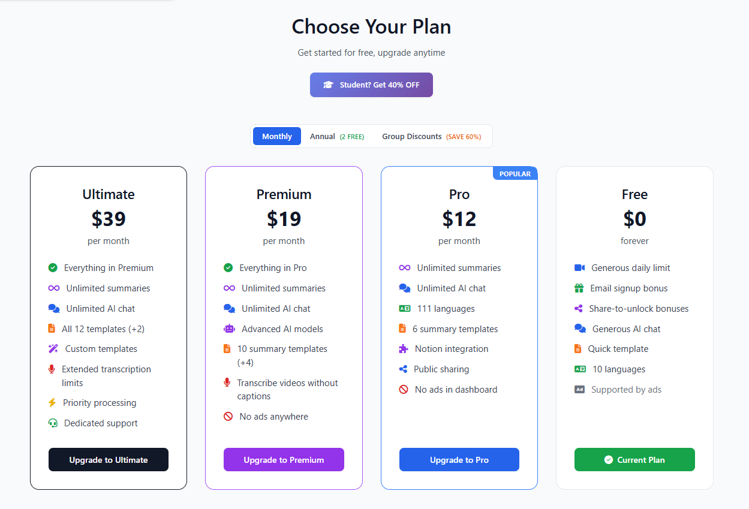The width and height of the screenshot is (749, 509).
Task: Select the robot icon for Advanced AI models
Action: (228, 329)
